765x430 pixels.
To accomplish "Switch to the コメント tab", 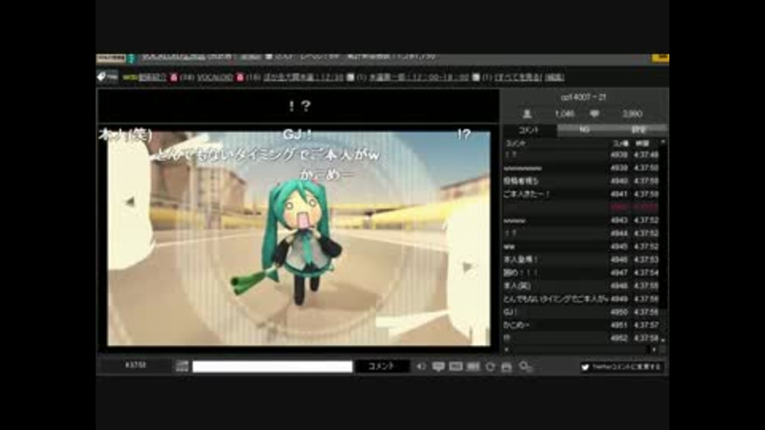I will tap(530, 130).
